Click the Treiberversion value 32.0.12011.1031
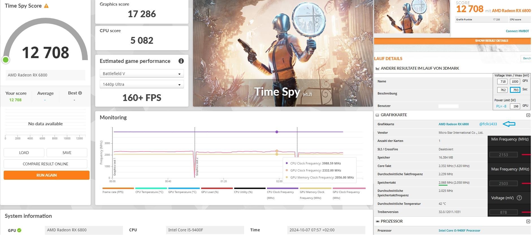532x235 pixels. [x=450, y=212]
